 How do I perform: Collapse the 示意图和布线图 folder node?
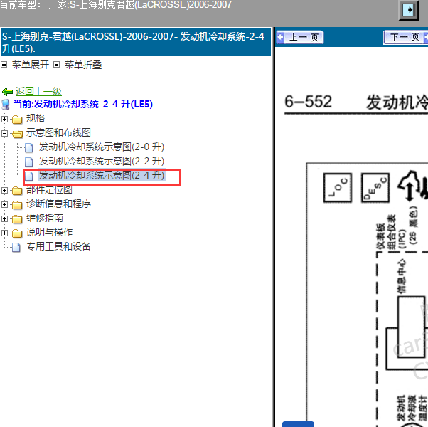[4, 133]
